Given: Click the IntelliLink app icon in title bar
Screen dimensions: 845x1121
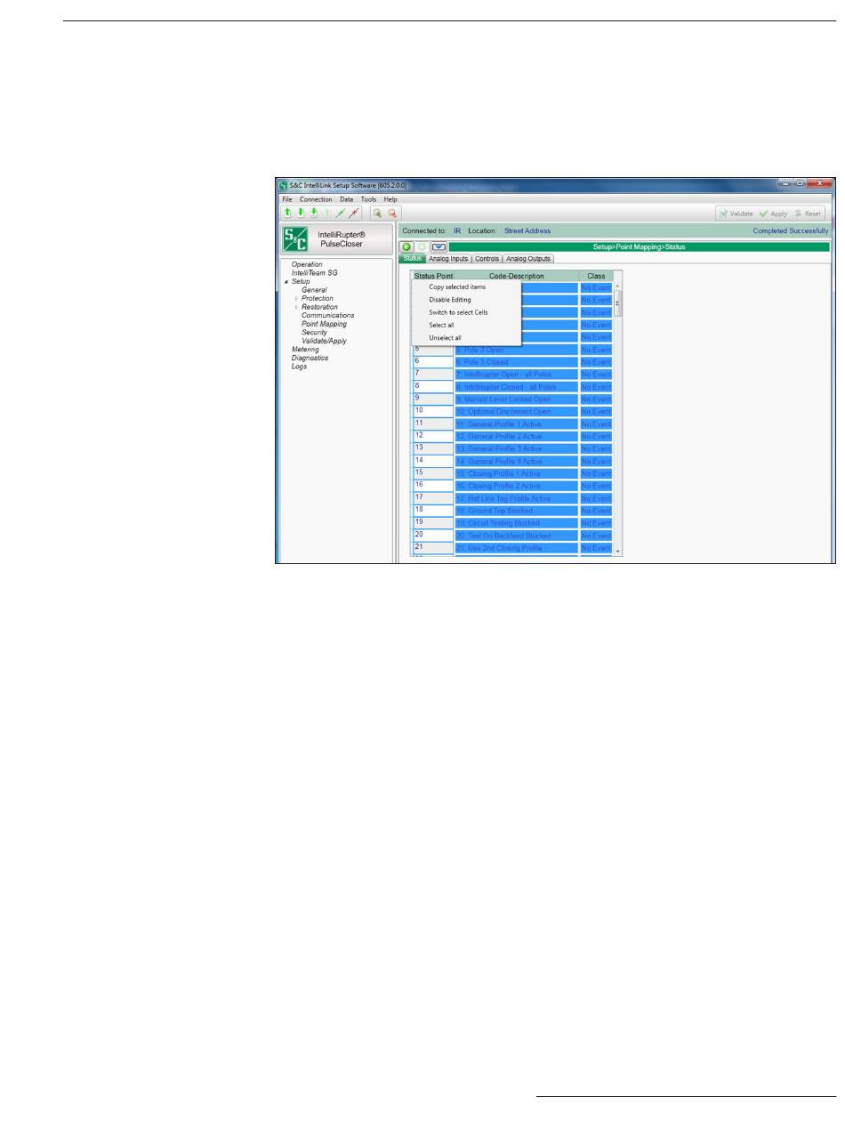Looking at the screenshot, I should (x=284, y=186).
